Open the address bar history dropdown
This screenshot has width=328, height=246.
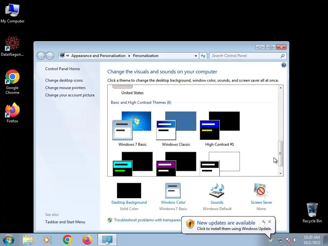coord(196,56)
